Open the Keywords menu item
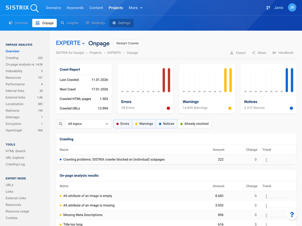This screenshot has height=226, width=302. (x=75, y=8)
